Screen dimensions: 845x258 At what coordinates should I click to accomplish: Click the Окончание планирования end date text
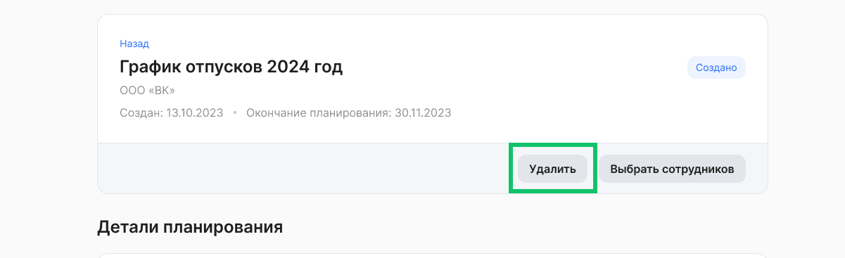point(349,112)
